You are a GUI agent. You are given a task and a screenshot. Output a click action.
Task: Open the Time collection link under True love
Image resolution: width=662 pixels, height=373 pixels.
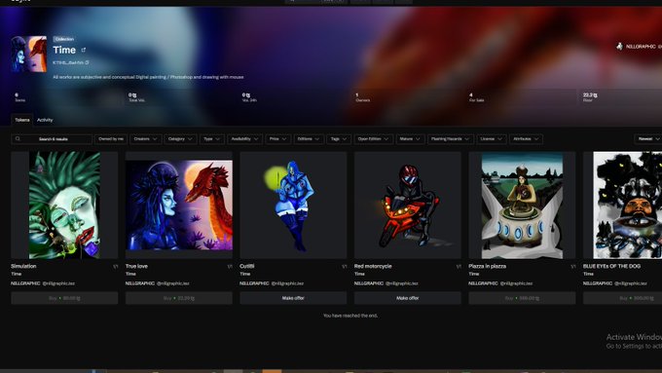[130, 275]
